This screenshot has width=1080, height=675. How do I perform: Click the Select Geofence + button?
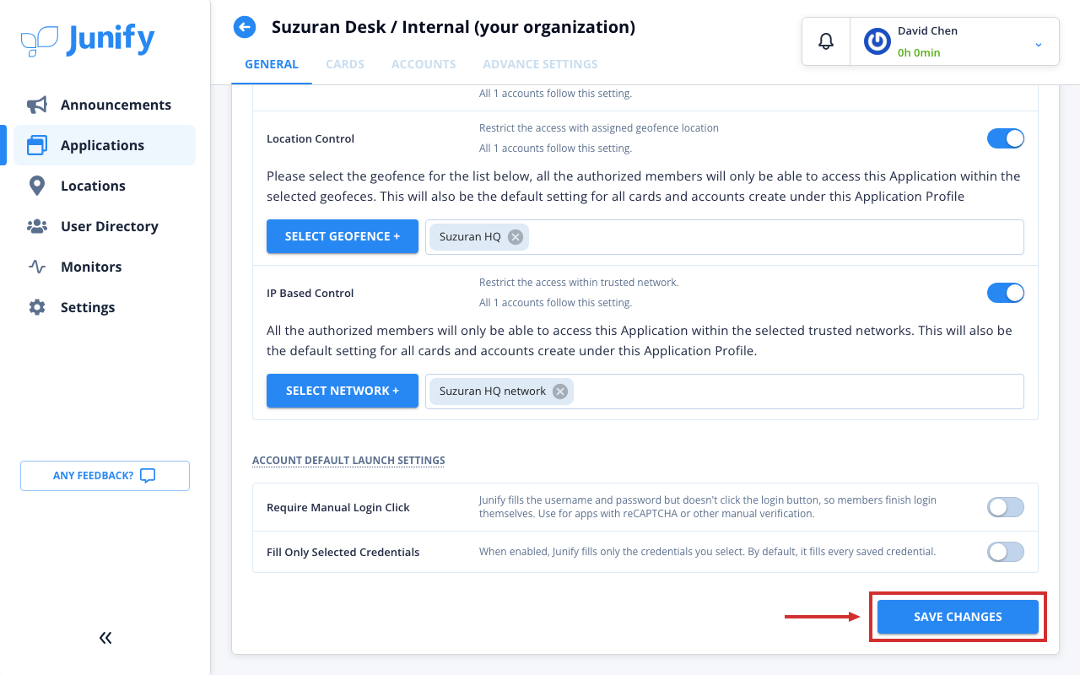(343, 237)
